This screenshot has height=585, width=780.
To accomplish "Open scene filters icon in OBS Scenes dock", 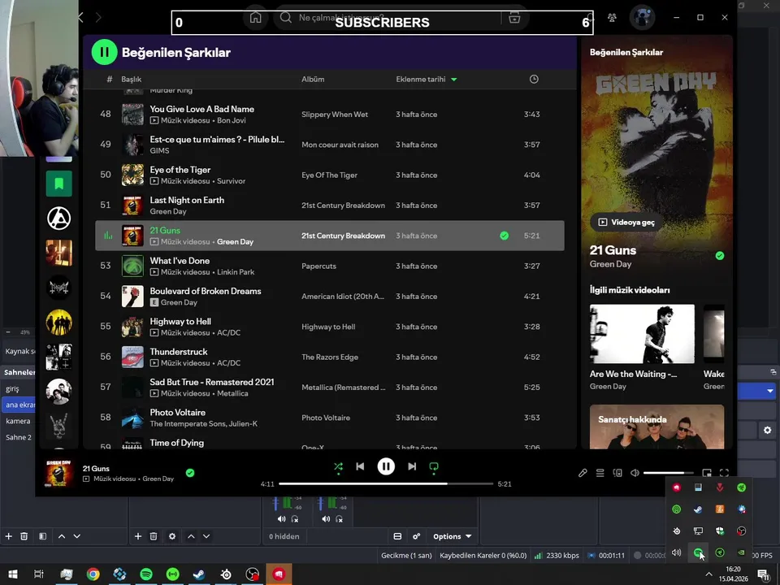I will coord(43,536).
